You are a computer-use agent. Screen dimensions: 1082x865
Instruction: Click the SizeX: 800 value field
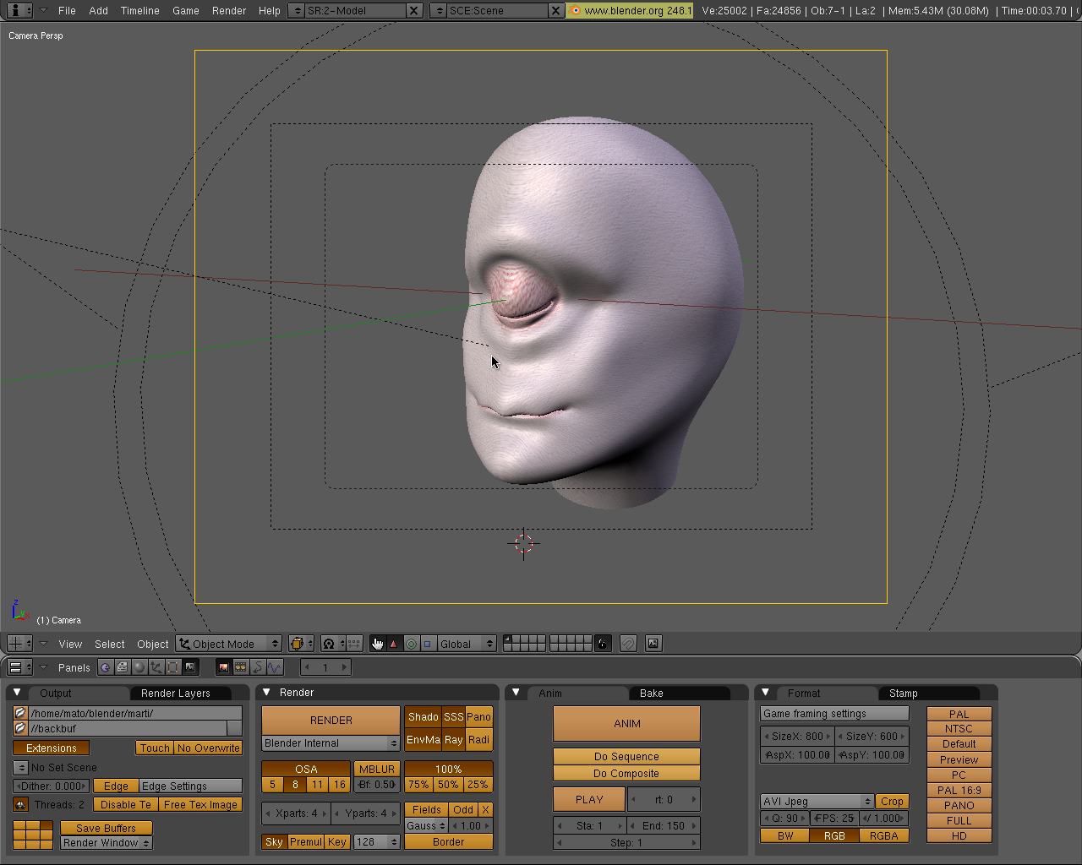(797, 737)
